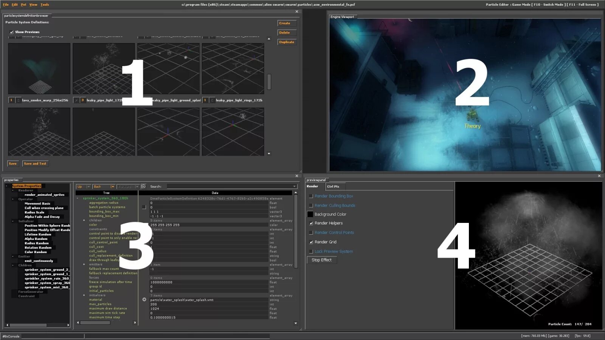
Task: Expand the emitters attribute in Tree
Action: click(84, 264)
